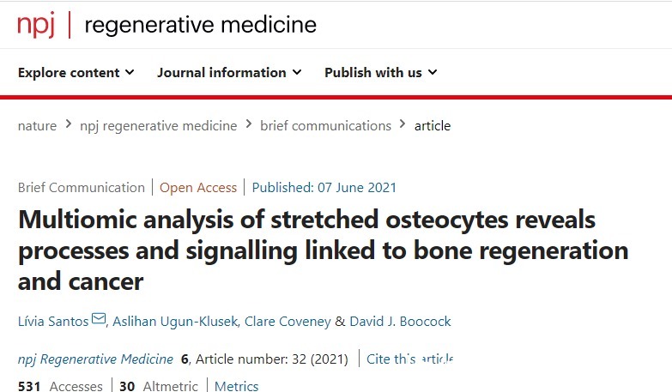This screenshot has width=672, height=392.
Task: Open the npj regenerative medicine breadcrumb
Action: pos(158,125)
